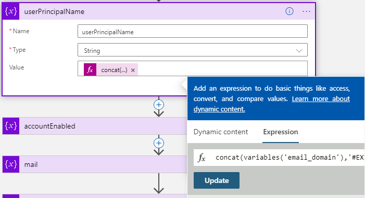The image size is (365, 198).
Task: Click the info icon on userPrincipalName card
Action: click(290, 11)
